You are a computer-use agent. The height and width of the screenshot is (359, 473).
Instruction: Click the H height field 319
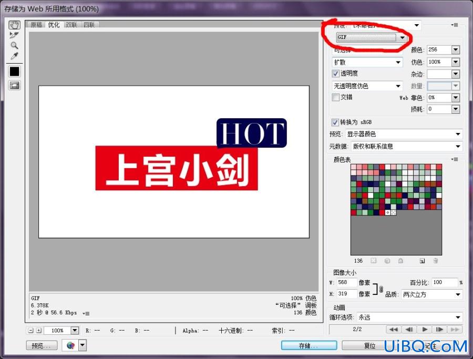346,294
